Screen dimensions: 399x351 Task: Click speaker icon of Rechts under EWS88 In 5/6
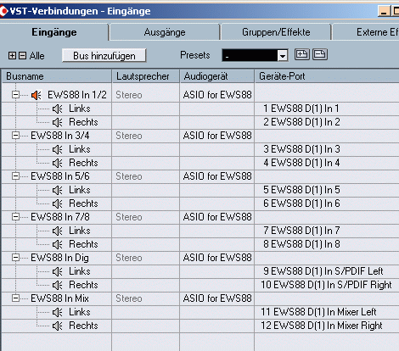pyautogui.click(x=58, y=203)
